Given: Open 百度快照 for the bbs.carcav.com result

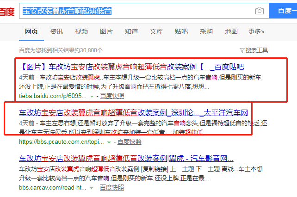Looking at the screenshot, I should tap(112, 188).
